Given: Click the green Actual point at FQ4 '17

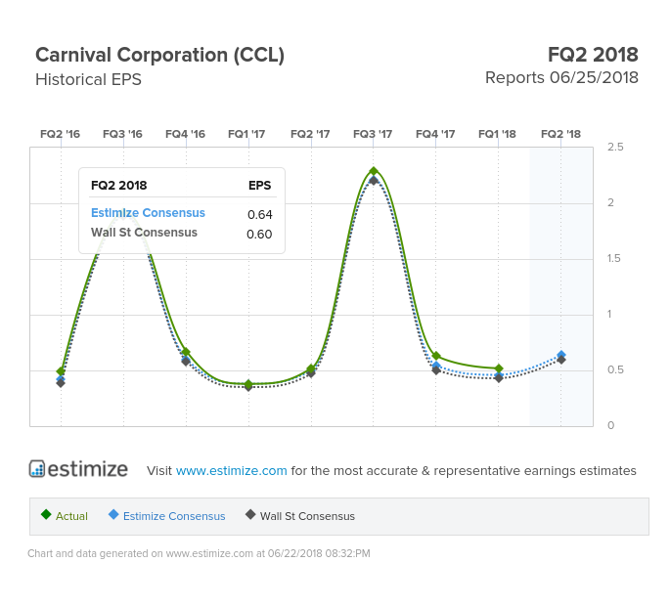Looking at the screenshot, I should coord(436,356).
